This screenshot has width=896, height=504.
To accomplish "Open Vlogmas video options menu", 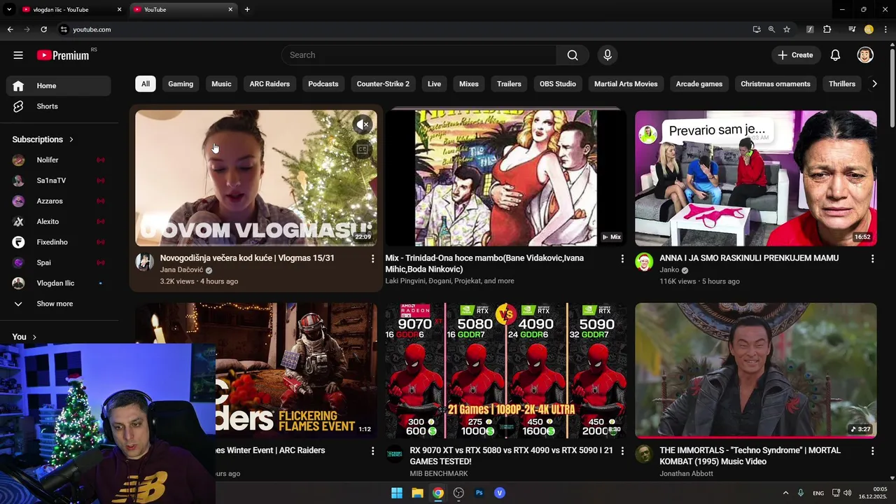I will click(x=372, y=259).
